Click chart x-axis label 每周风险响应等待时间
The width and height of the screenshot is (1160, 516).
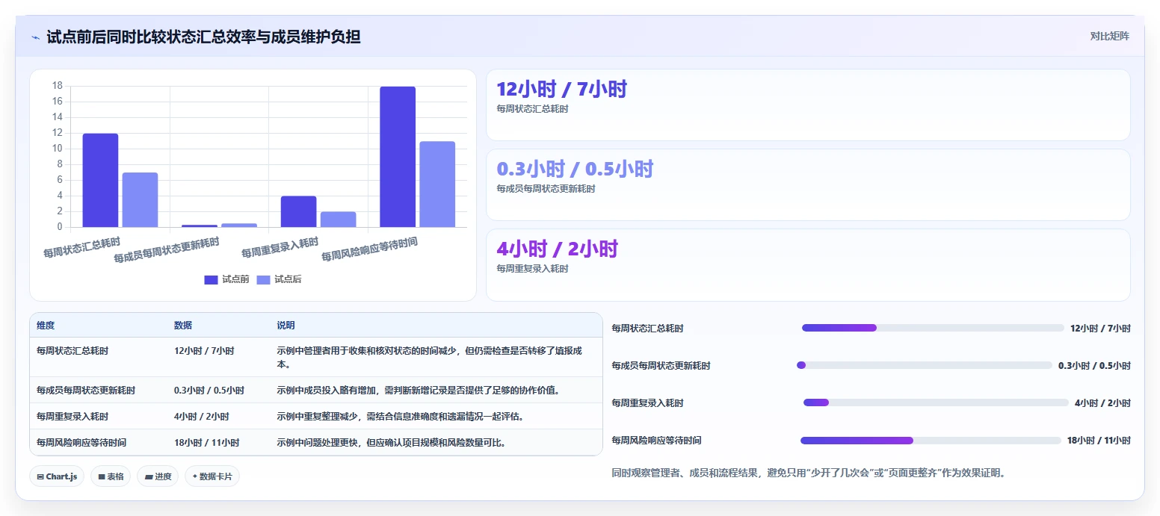click(x=369, y=249)
